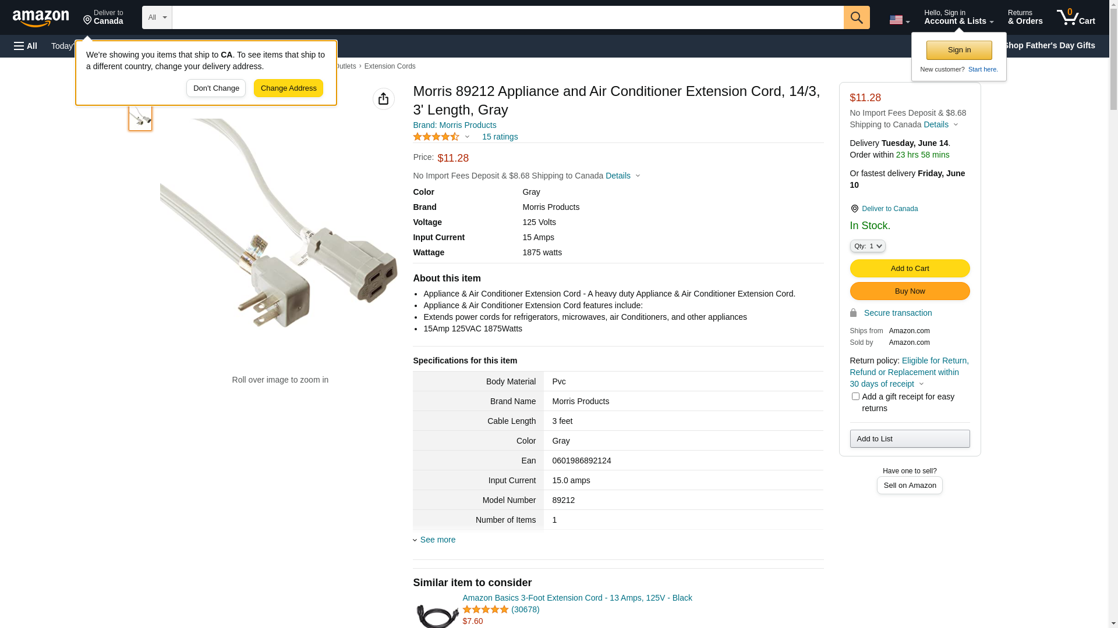Click the Add to Cart button
The image size is (1118, 628).
point(910,268)
